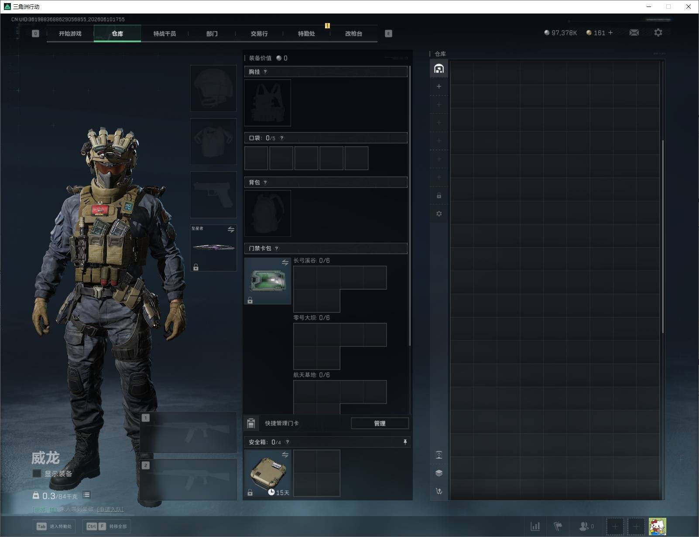The height and width of the screenshot is (537, 699).
Task: Select the first pocket slot
Action: [256, 158]
